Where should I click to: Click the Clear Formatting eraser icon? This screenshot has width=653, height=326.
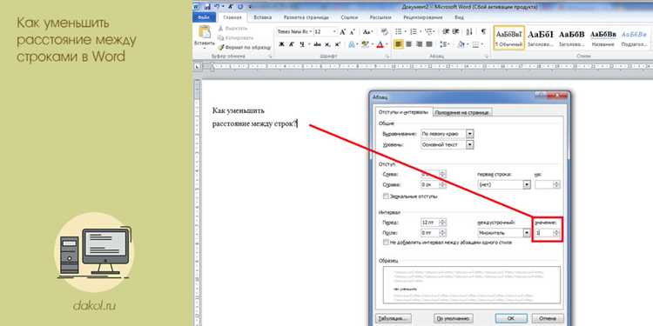pyautogui.click(x=384, y=31)
